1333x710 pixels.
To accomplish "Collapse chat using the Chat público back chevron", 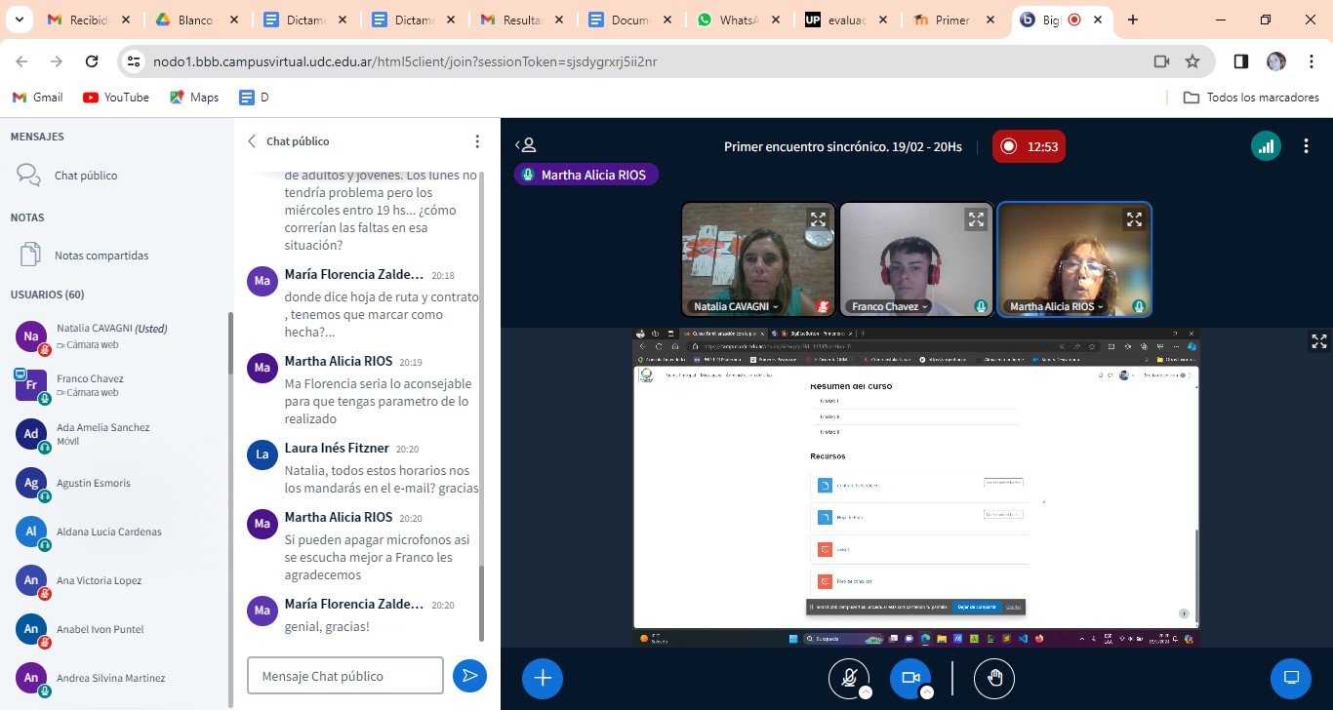I will (x=252, y=141).
